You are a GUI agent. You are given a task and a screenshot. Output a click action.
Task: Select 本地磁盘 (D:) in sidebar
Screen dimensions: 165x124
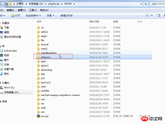[11, 92]
